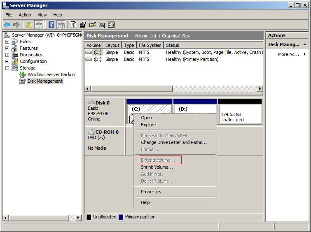Click tree pane scroll left arrow
Screen dimensions: 311x232
[x=5, y=218]
